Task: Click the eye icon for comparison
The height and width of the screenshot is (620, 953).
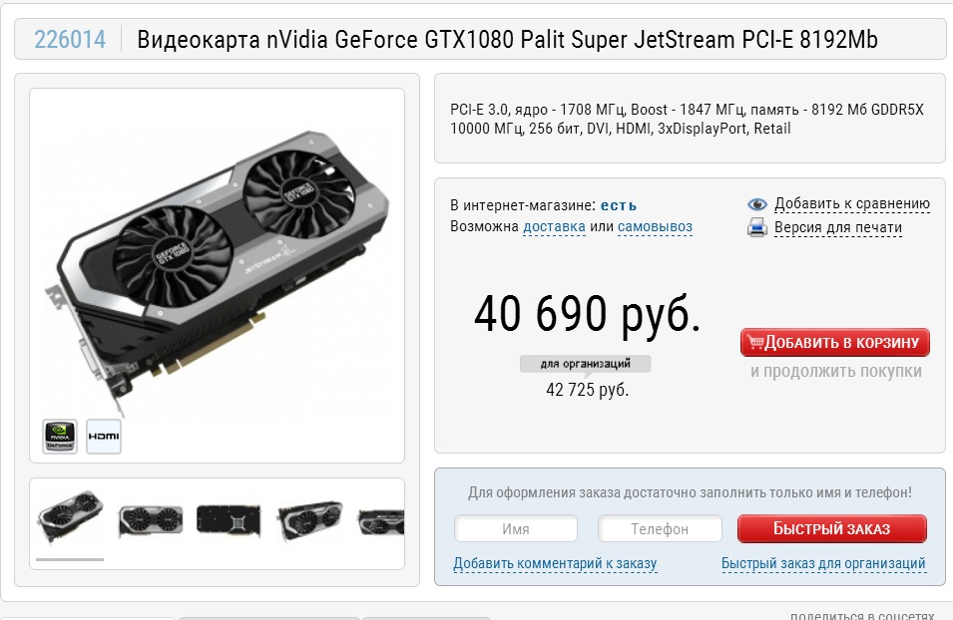Action: [756, 204]
